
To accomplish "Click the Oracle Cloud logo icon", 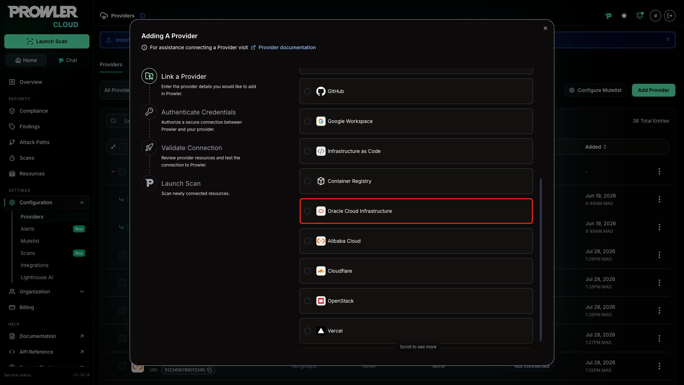I will click(x=321, y=211).
